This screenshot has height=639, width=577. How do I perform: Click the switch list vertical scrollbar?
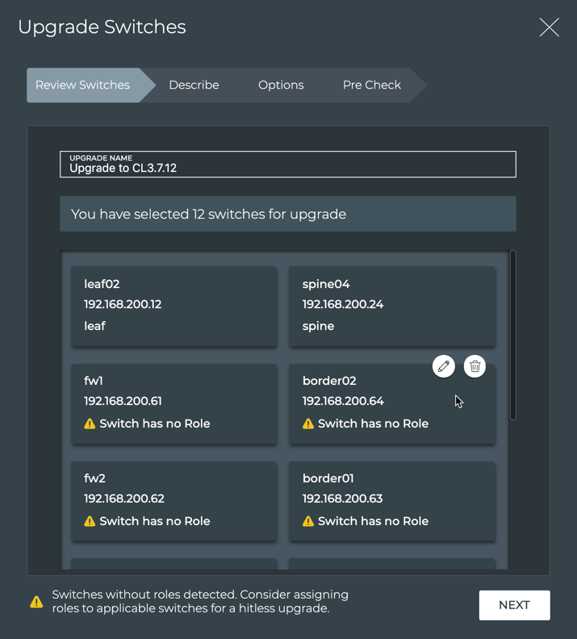(x=512, y=335)
